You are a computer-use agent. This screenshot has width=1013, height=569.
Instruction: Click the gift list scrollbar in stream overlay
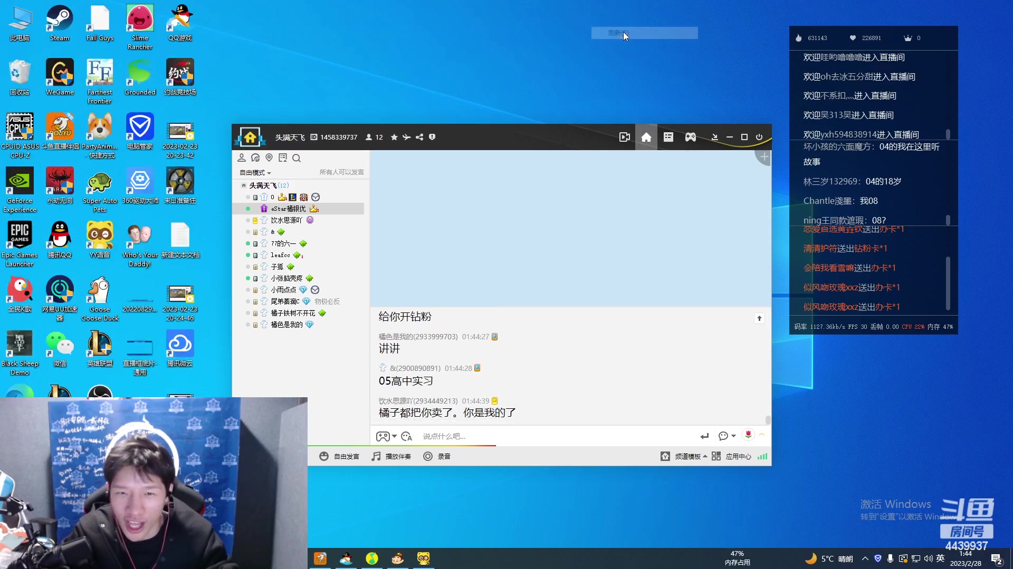click(x=948, y=283)
